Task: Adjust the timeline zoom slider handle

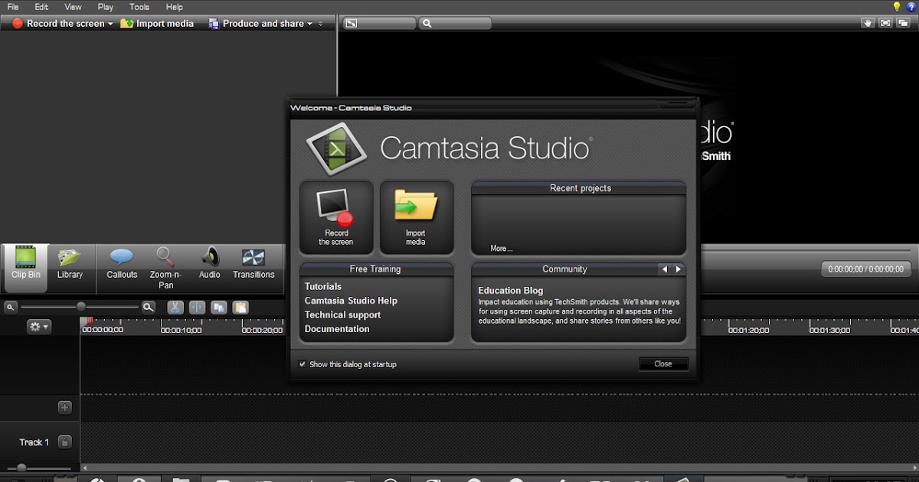Action: 81,307
